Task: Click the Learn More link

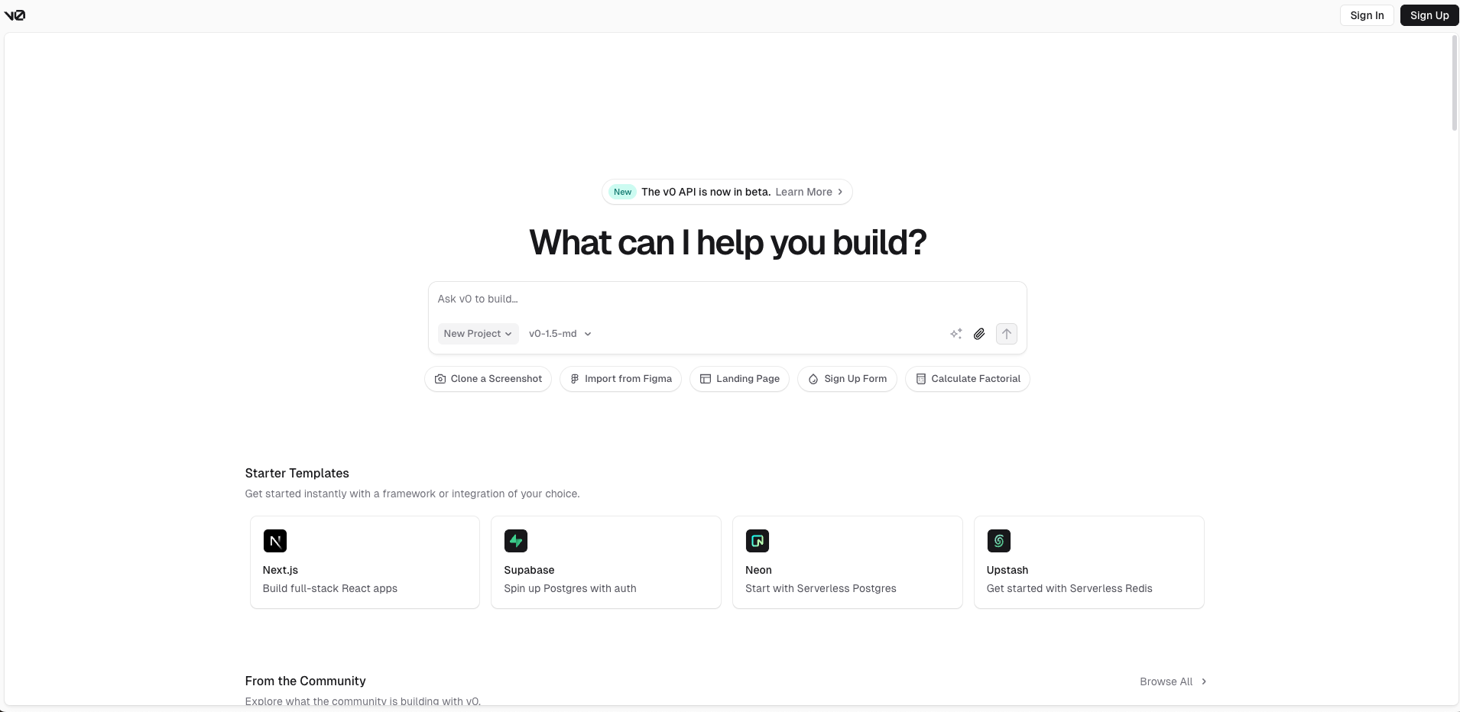Action: click(803, 192)
